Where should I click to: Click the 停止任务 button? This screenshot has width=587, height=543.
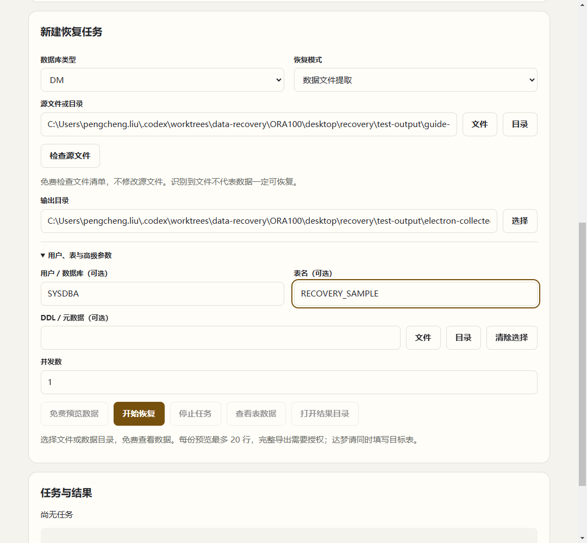pos(196,414)
